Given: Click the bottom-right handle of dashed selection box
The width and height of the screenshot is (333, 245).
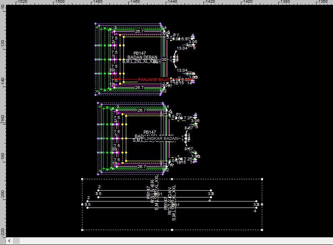Looking at the screenshot, I should pyautogui.click(x=262, y=230).
